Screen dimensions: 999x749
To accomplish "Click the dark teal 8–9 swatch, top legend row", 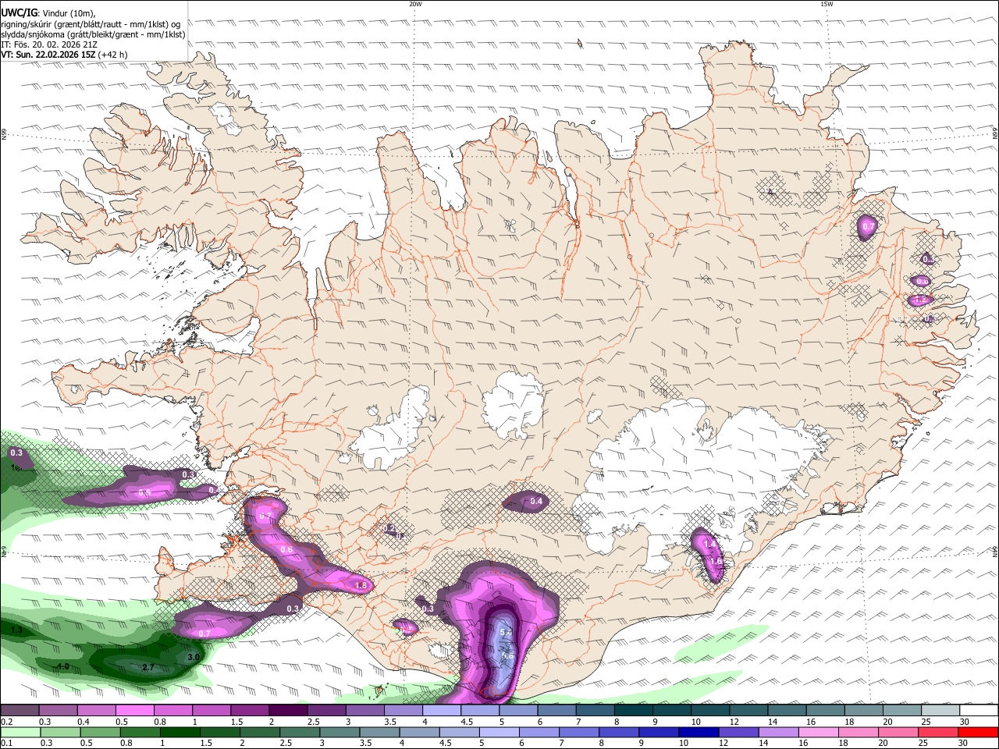I will point(632,711).
